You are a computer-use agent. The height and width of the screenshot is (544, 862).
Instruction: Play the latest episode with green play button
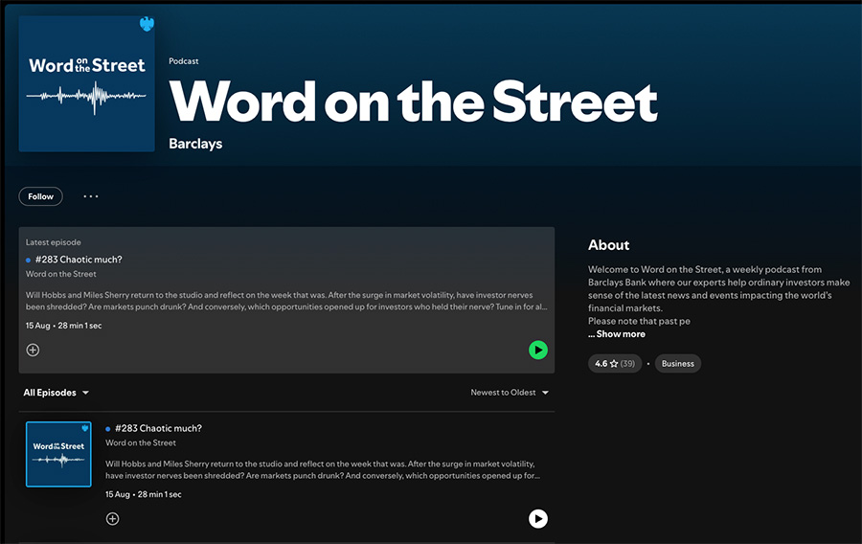pos(538,351)
